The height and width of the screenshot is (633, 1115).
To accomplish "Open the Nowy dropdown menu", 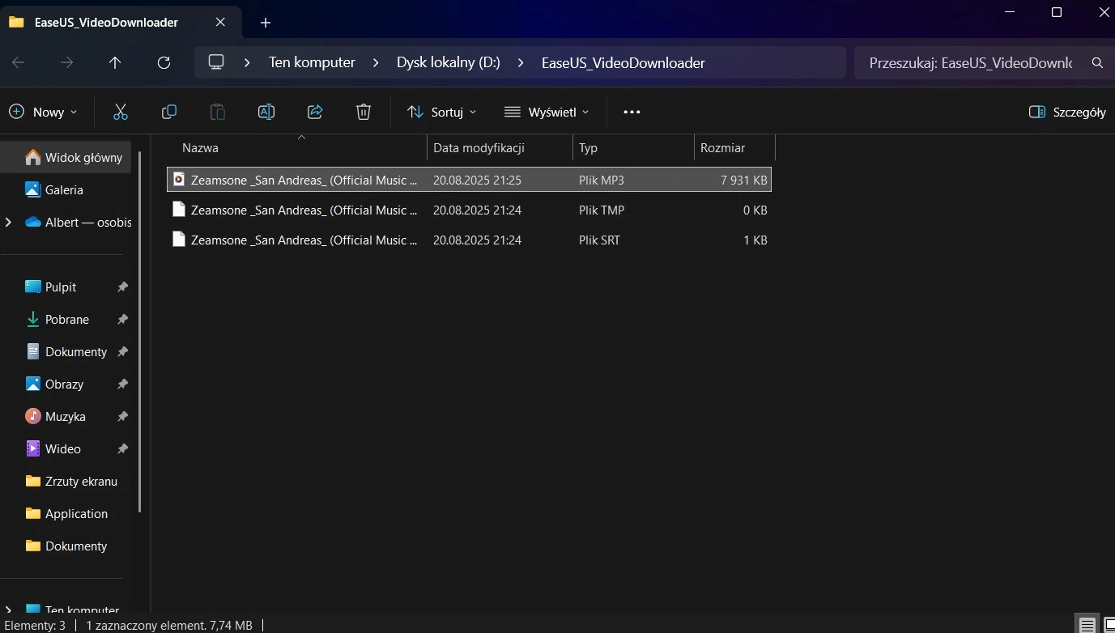I will 44,112.
